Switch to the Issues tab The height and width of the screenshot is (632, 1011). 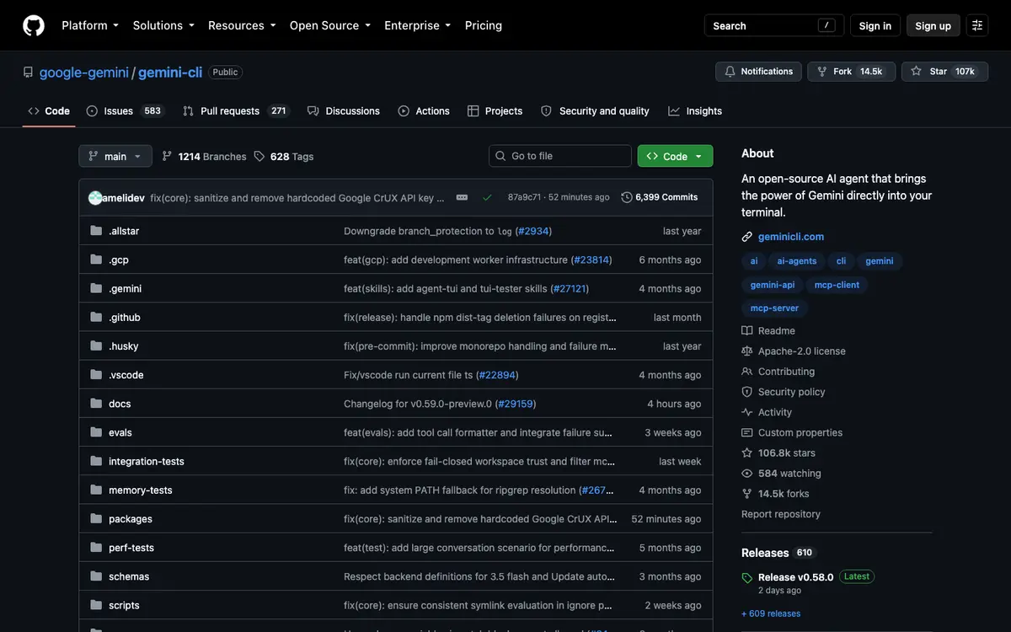pyautogui.click(x=125, y=111)
